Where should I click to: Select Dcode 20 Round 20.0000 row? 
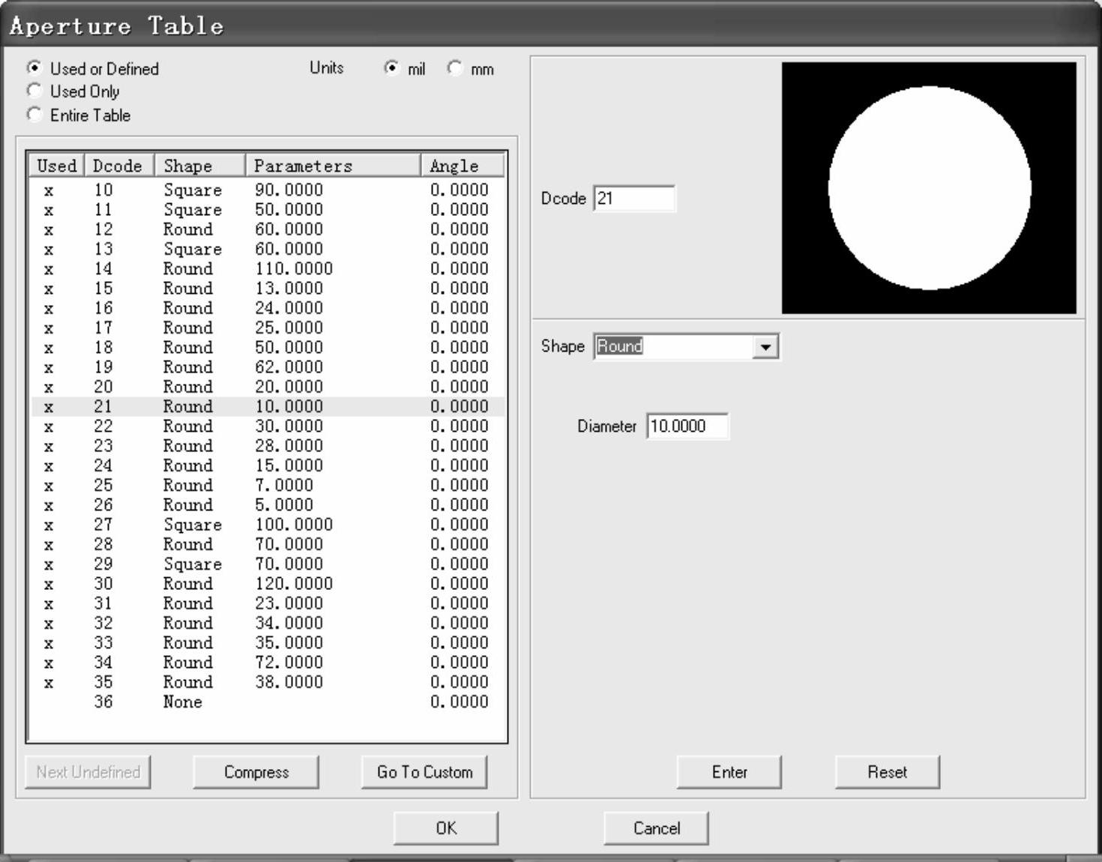tap(268, 387)
